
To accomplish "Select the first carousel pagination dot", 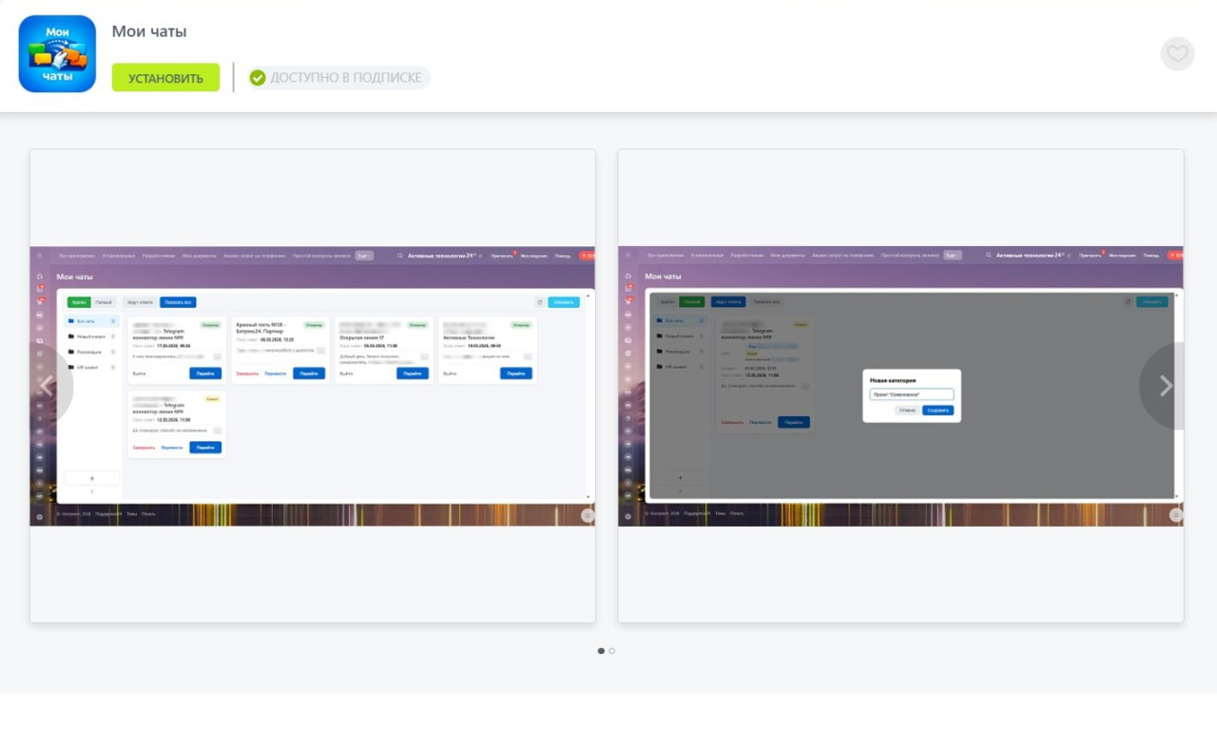I will coord(601,651).
